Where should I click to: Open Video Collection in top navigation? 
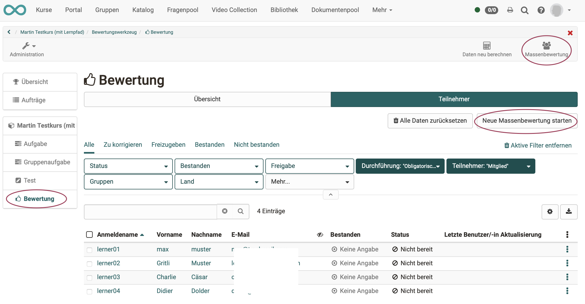pos(234,10)
